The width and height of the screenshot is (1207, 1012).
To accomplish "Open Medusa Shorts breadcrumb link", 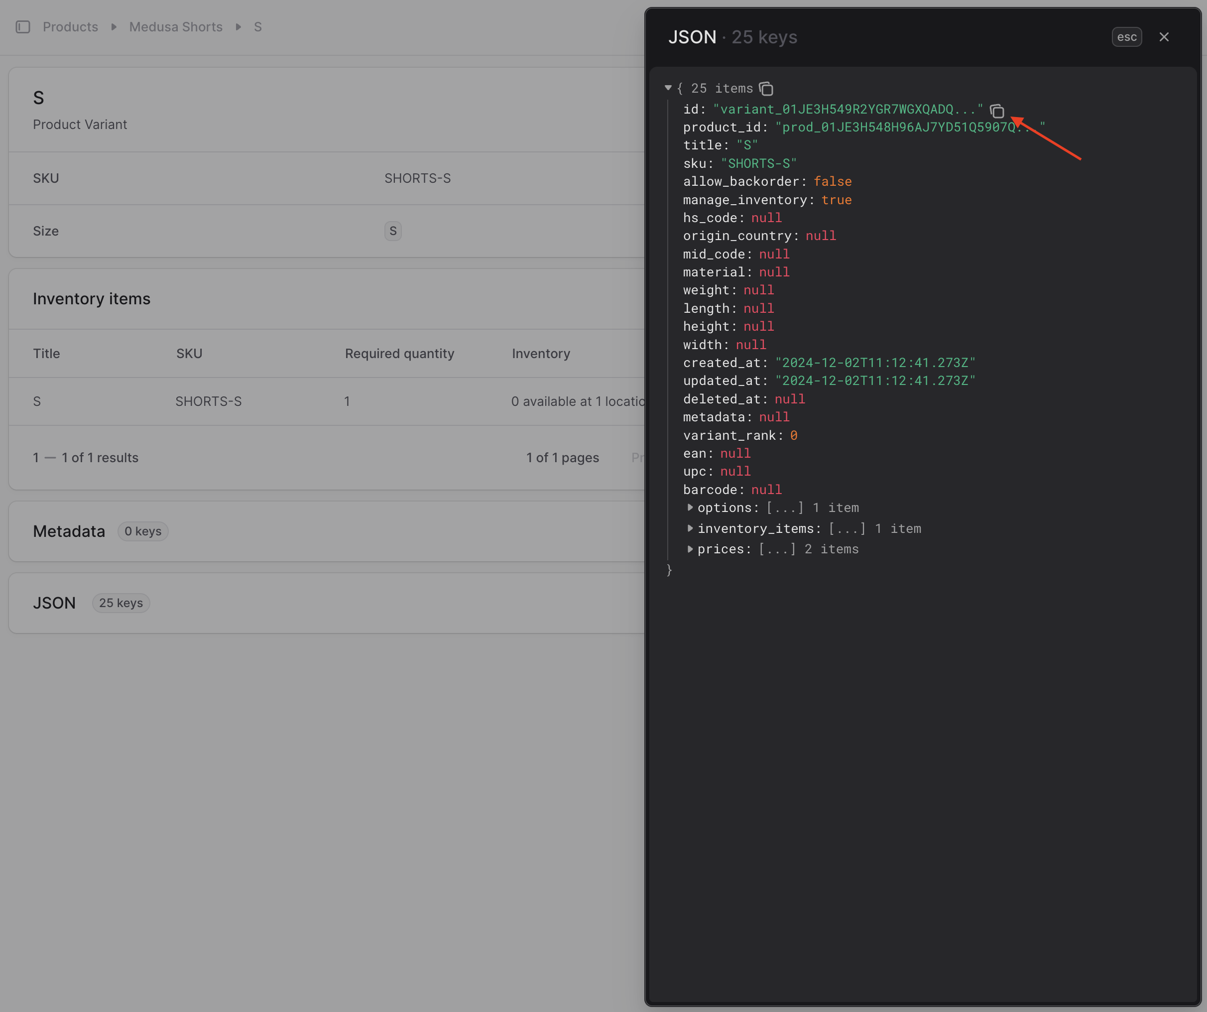I will tap(175, 27).
